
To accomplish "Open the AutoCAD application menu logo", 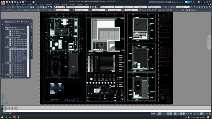I will [x=3, y=2].
